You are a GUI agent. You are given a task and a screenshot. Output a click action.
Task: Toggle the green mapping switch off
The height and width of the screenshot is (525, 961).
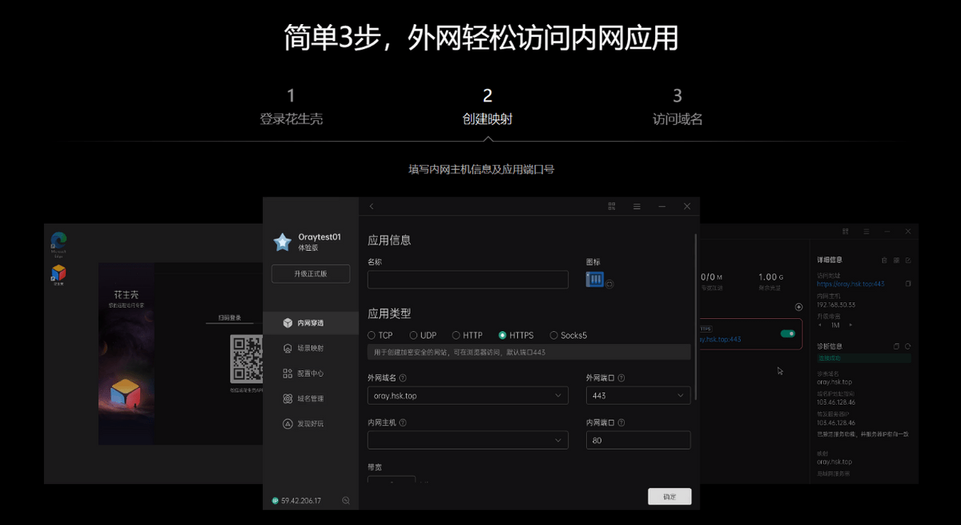(x=787, y=333)
